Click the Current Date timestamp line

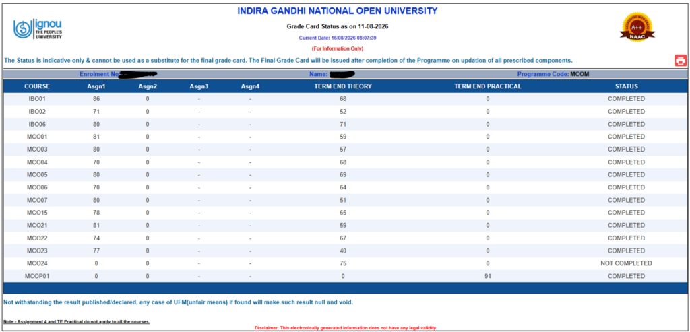pos(338,38)
